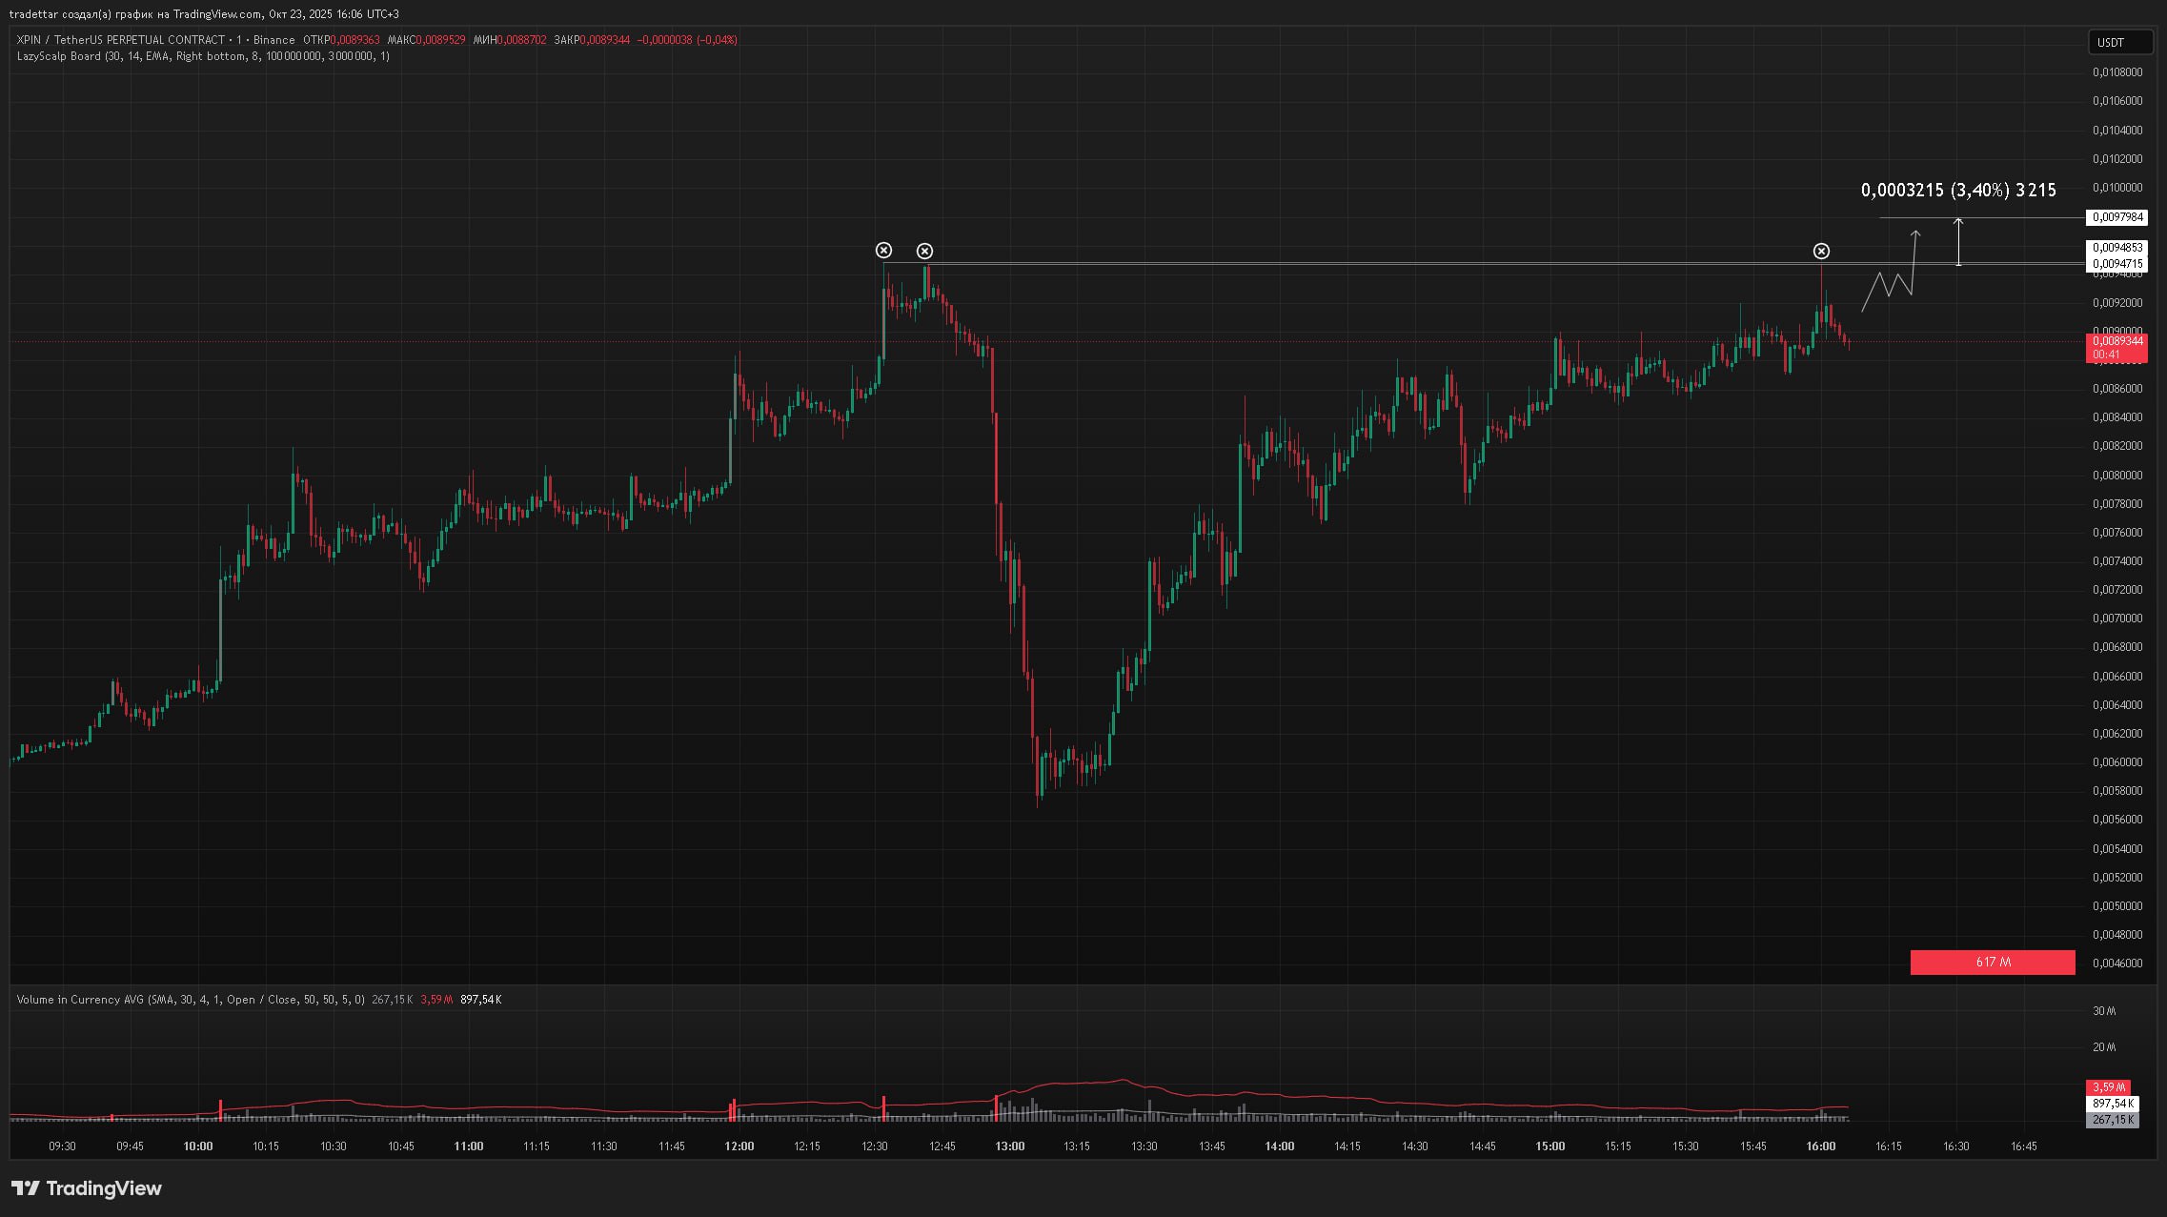2167x1217 pixels.
Task: Click the XPIN / TetherUS symbol title
Action: click(x=120, y=40)
